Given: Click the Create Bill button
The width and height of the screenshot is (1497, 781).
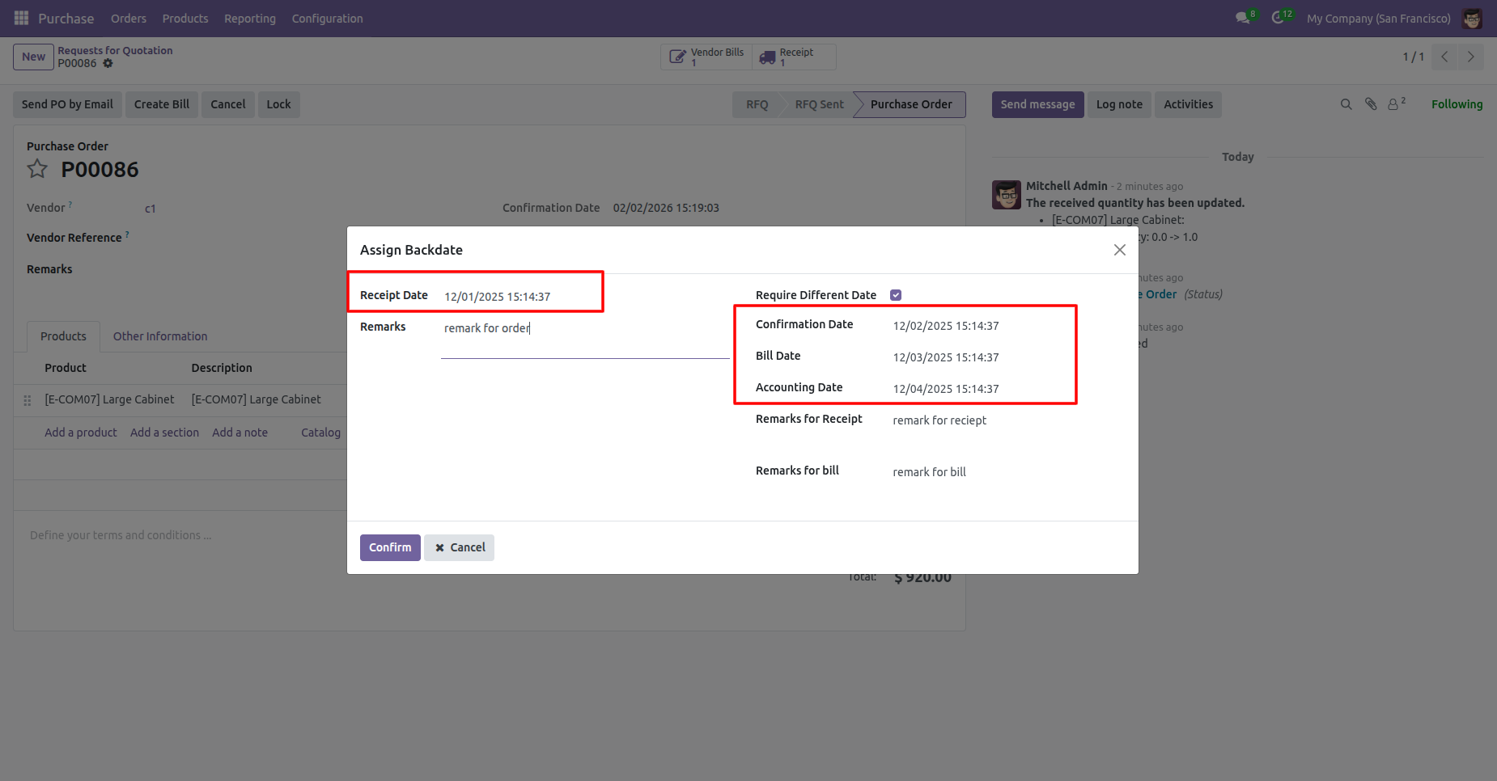Looking at the screenshot, I should point(162,104).
